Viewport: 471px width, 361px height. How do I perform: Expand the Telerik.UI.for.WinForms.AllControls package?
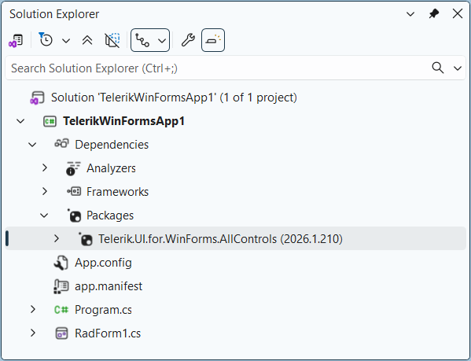[57, 238]
